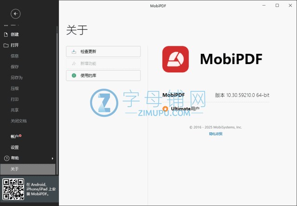Click the 检查更新 download icon
297x206 pixels.
[74, 51]
